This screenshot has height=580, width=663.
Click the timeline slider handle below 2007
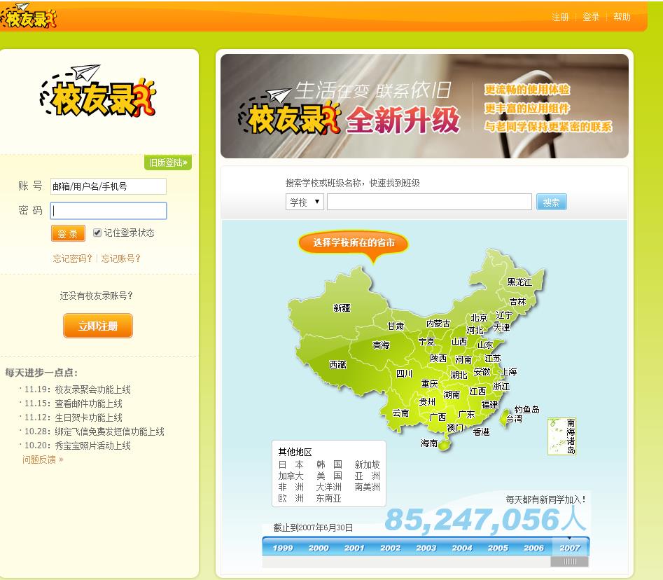[x=569, y=561]
